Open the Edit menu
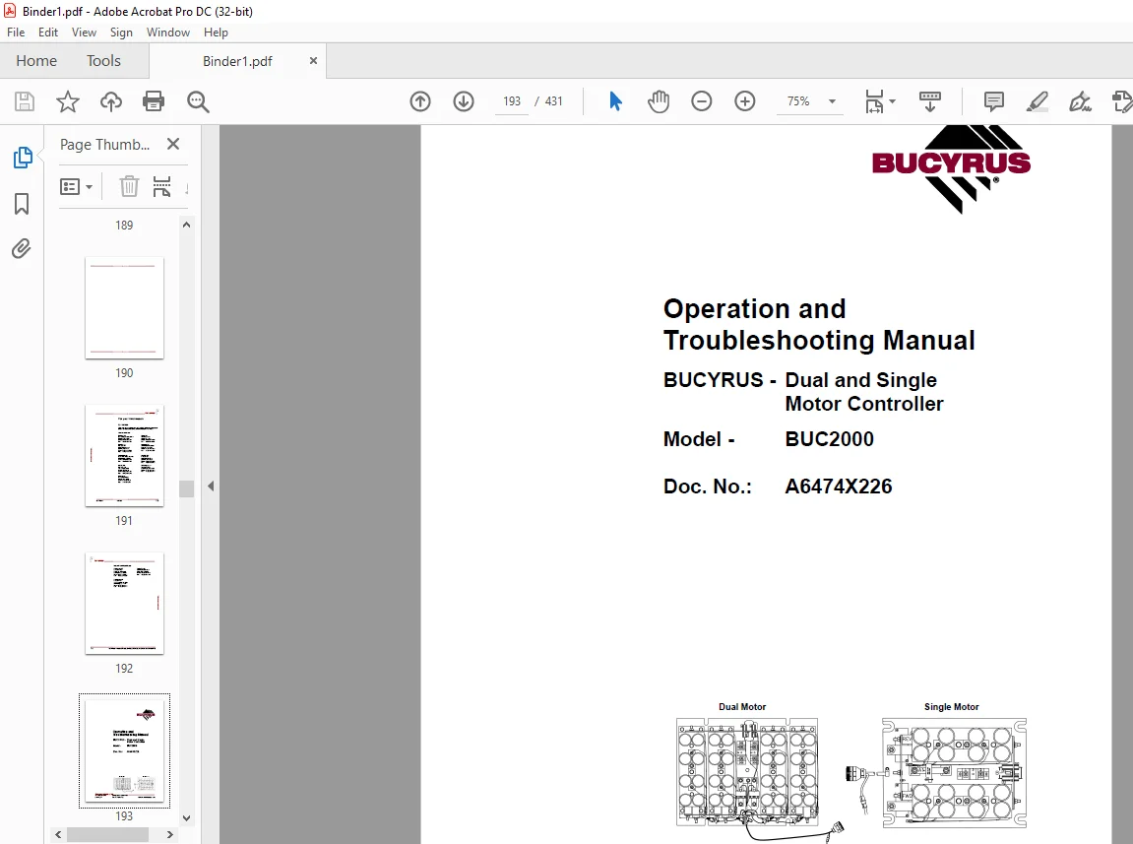This screenshot has height=844, width=1133. (x=48, y=32)
